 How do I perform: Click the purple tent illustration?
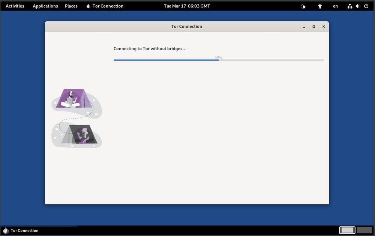[73, 98]
